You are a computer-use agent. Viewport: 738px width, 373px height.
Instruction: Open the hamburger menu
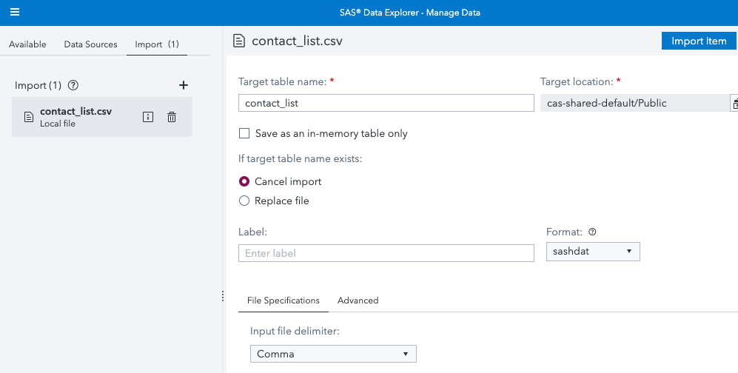[15, 13]
